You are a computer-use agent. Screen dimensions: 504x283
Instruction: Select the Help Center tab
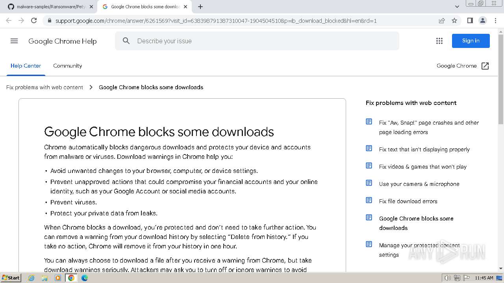coord(26,66)
